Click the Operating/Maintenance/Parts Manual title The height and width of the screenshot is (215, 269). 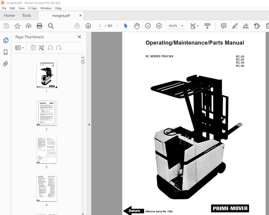[195, 42]
